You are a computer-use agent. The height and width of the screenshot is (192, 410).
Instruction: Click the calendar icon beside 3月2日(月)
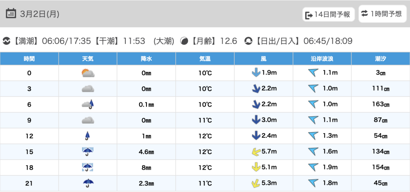[12, 14]
